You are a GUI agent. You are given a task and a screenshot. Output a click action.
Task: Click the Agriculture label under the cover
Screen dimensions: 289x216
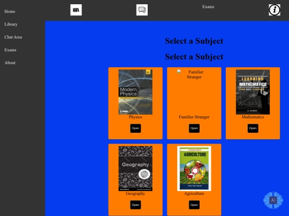(194, 194)
